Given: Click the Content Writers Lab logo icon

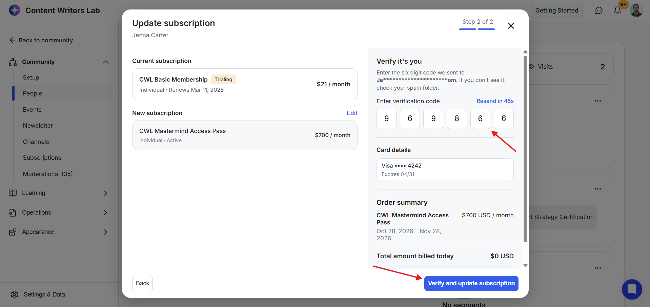Looking at the screenshot, I should (14, 10).
